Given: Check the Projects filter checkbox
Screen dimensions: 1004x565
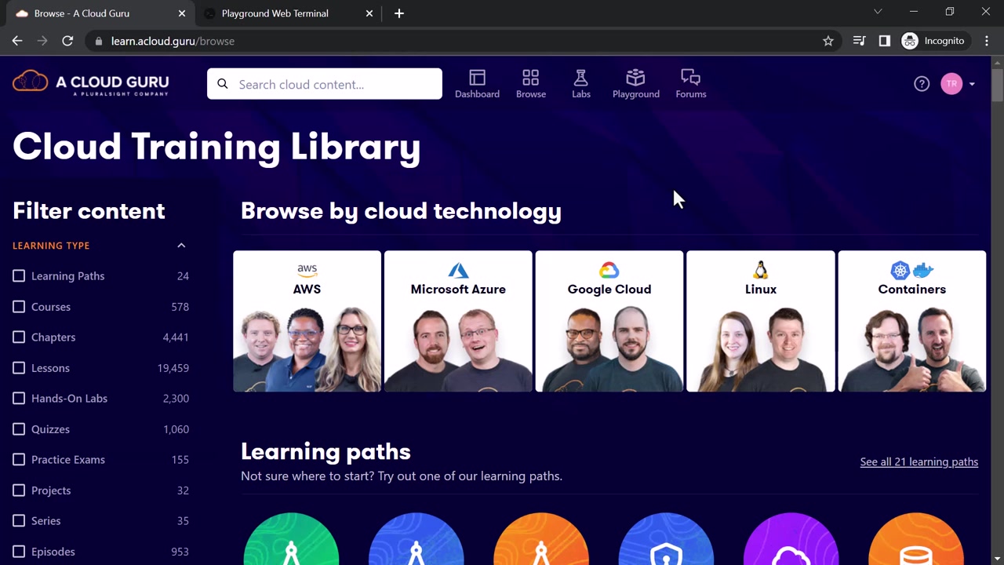Looking at the screenshot, I should click(x=19, y=490).
